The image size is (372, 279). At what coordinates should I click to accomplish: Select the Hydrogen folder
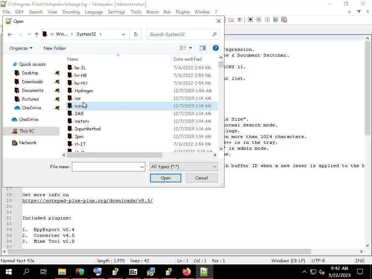click(84, 90)
